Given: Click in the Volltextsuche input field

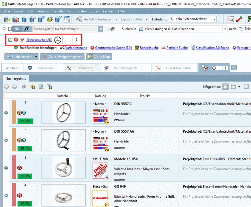Looking at the screenshot, I should pos(65,29).
